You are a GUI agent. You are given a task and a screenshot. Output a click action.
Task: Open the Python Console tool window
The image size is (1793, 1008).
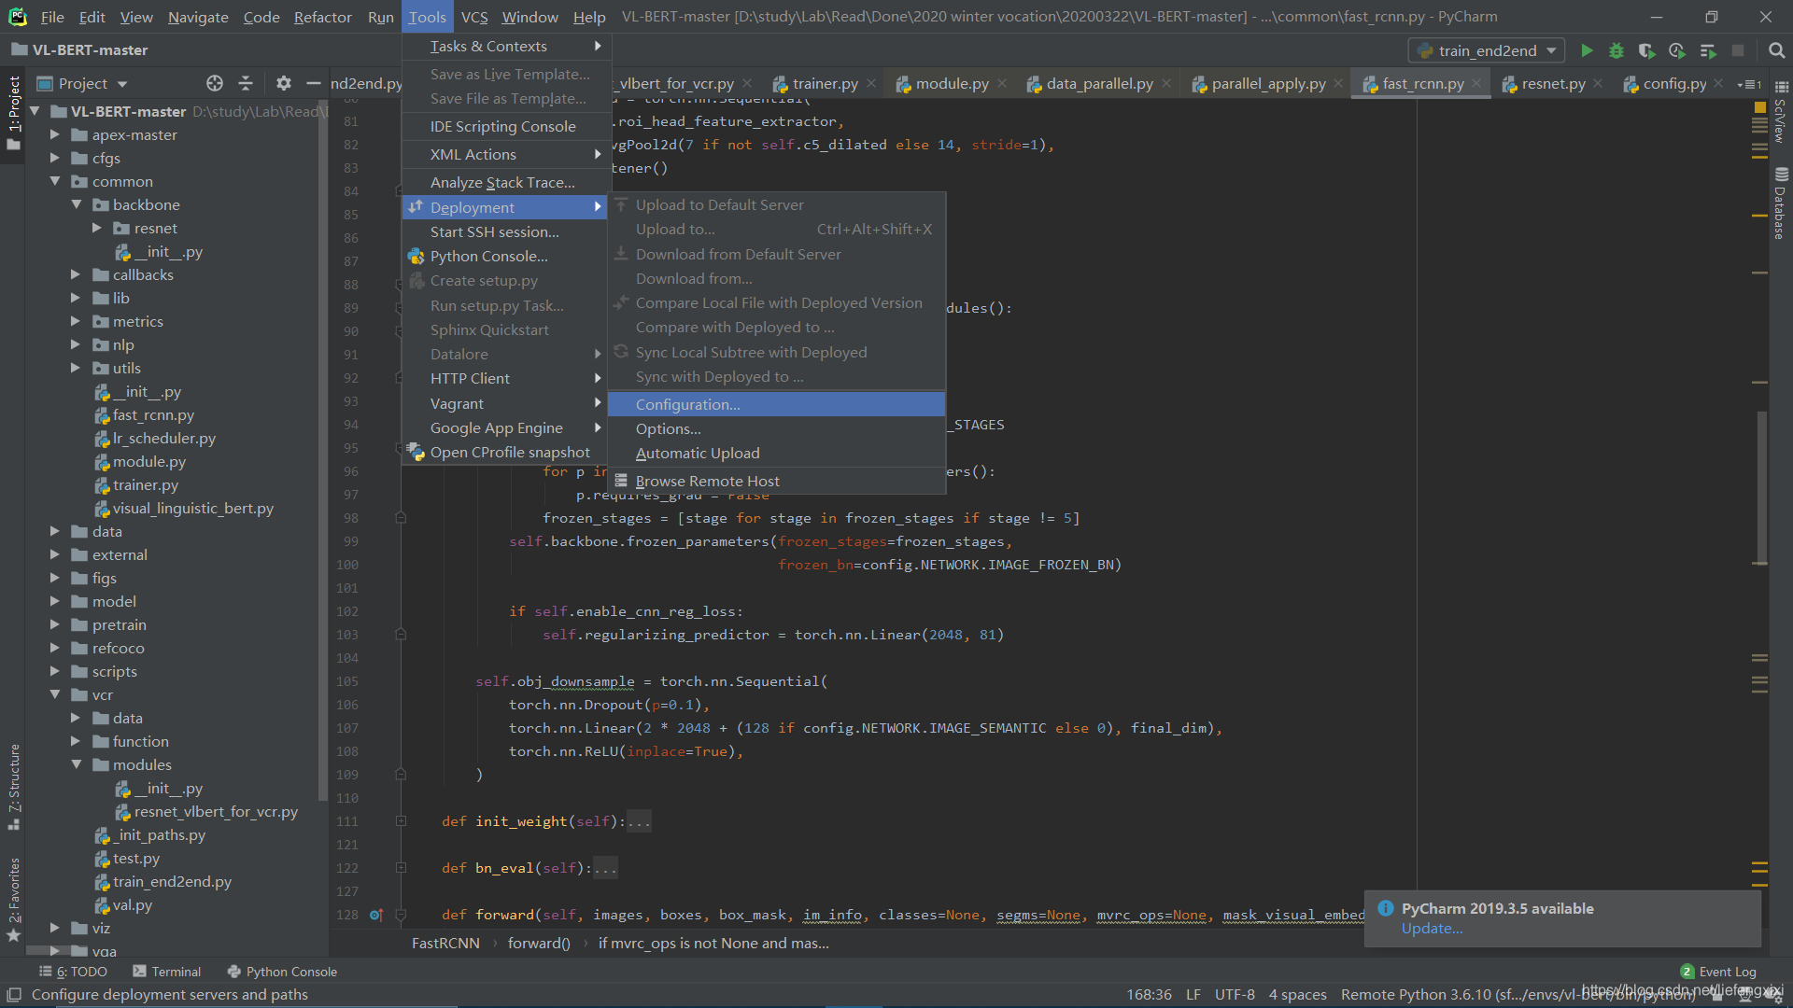[282, 972]
